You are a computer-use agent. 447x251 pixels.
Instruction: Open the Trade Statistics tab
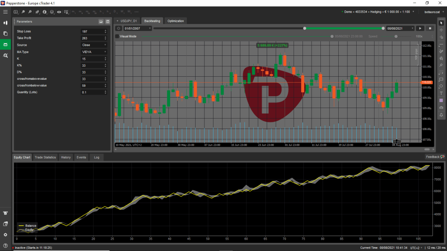[x=45, y=157]
